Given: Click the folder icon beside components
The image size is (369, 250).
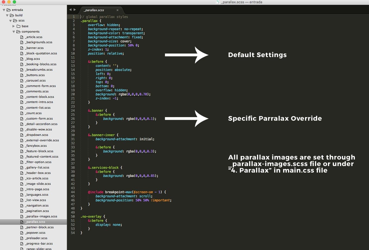Looking at the screenshot, I should tap(18, 32).
